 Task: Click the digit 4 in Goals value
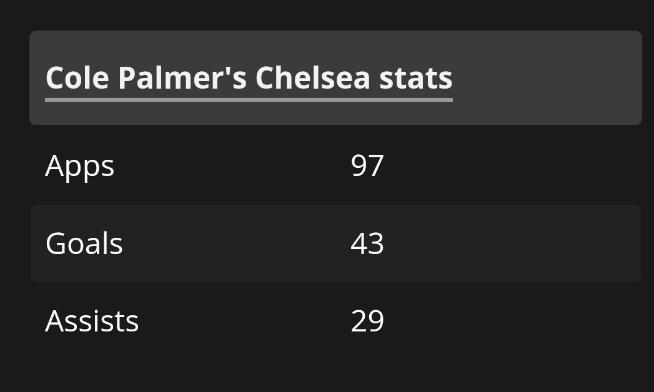tap(359, 243)
